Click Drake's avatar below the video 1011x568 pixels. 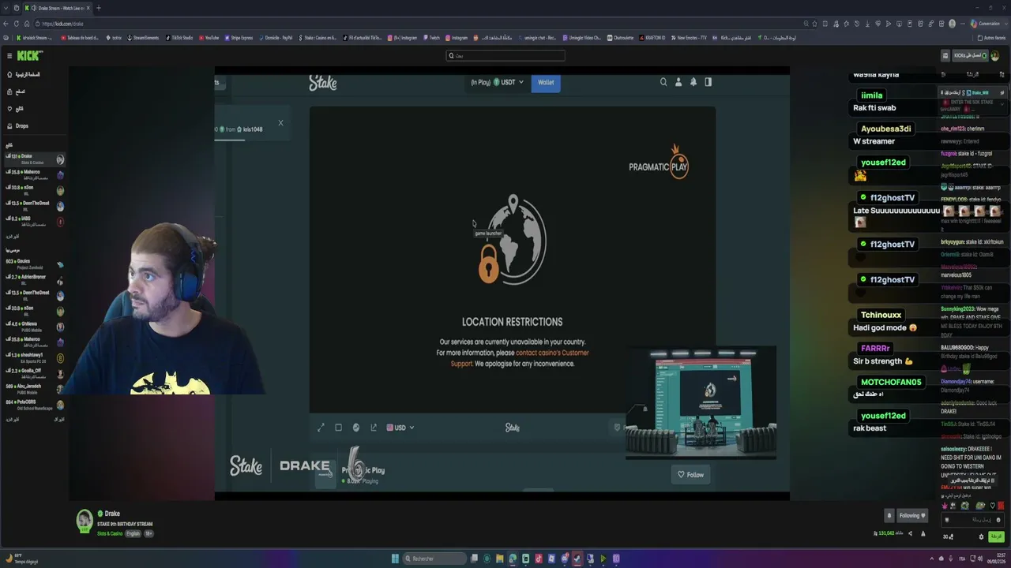coord(85,521)
